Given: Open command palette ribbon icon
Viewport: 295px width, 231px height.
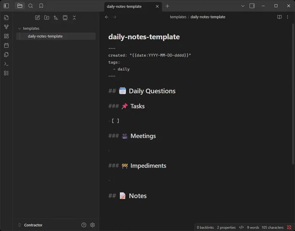Looking at the screenshot, I should click(x=6, y=64).
